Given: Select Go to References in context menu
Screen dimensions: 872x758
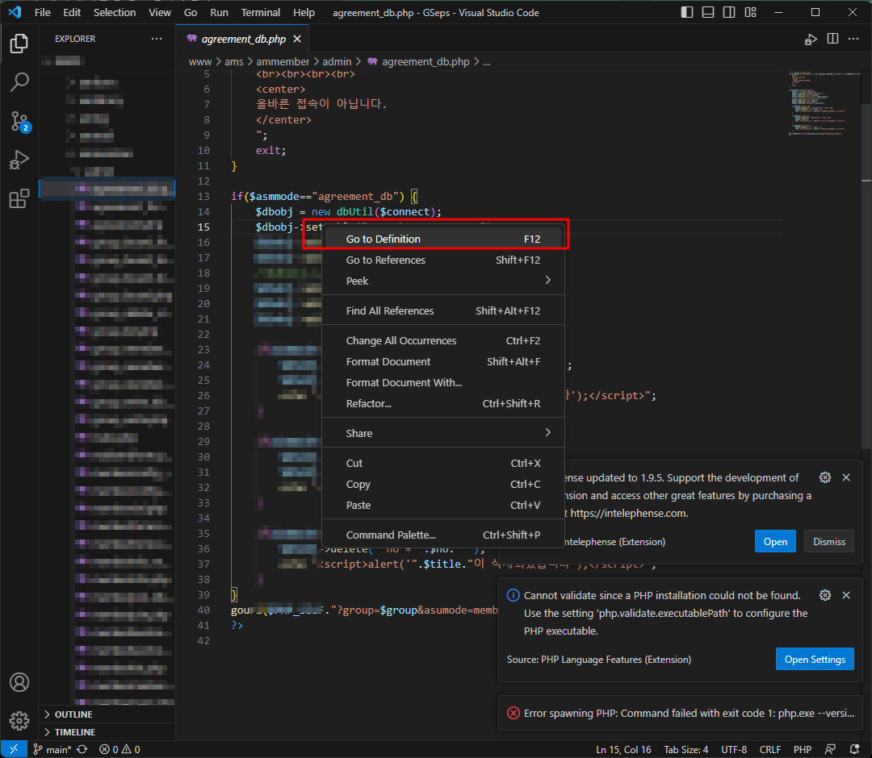Looking at the screenshot, I should coord(443,260).
